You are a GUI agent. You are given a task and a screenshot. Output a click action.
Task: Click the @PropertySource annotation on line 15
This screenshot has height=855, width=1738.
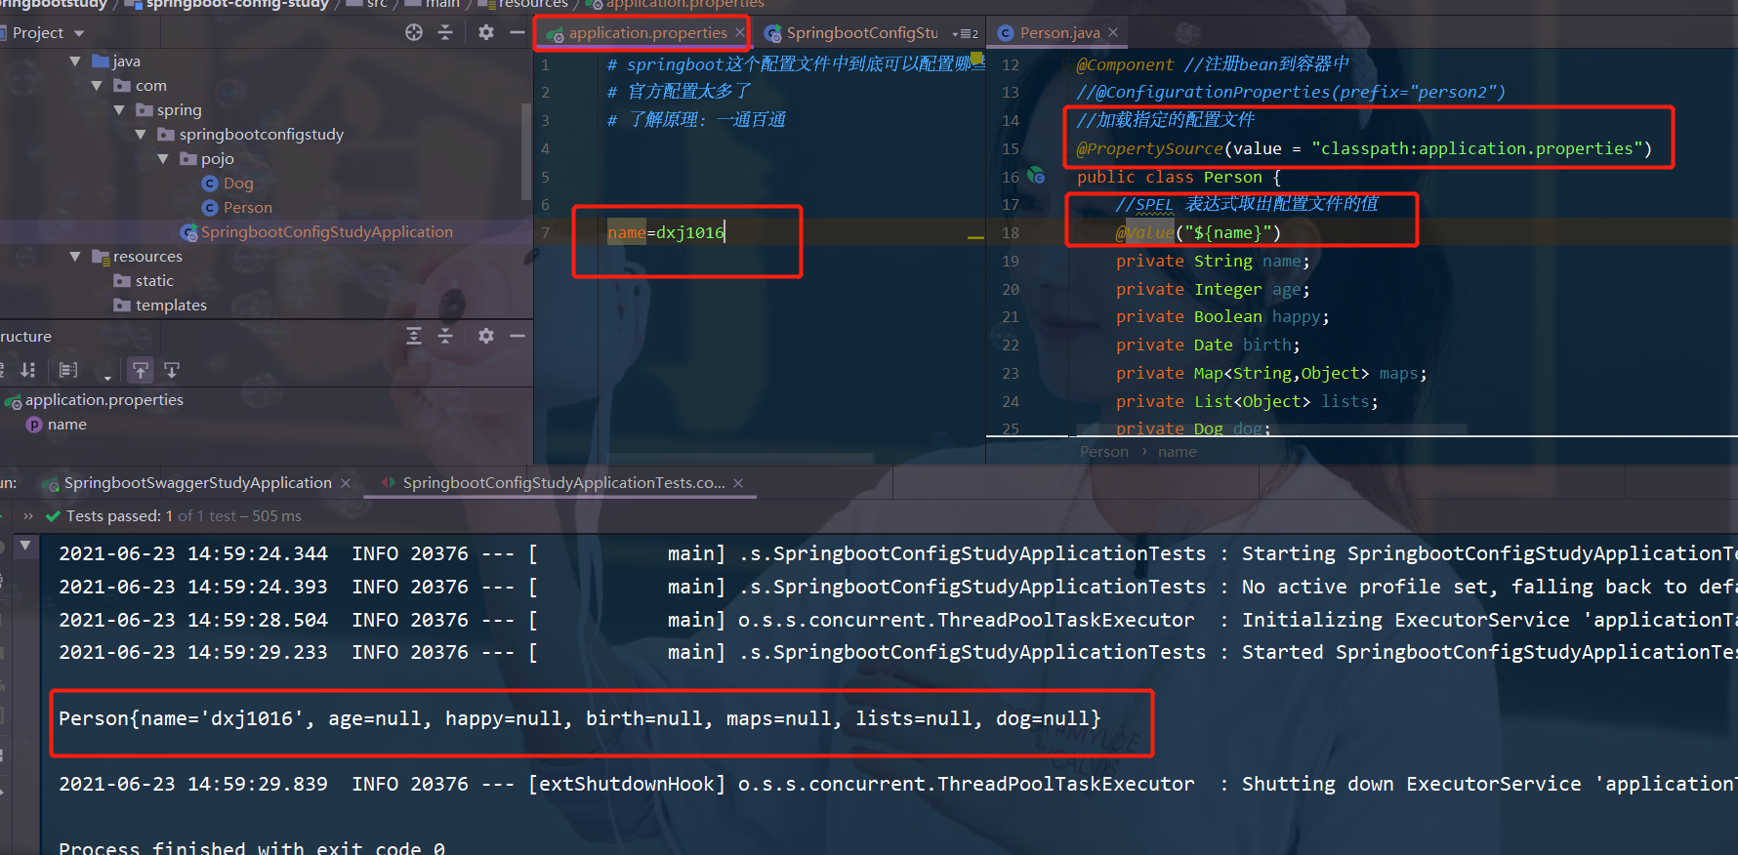pos(1149,148)
